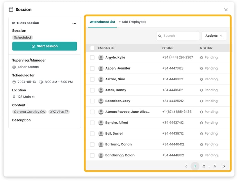Viewport: 238px width, 182px height.
Task: Click Bascabar, Joey's avatar icon
Action: pyautogui.click(x=101, y=101)
